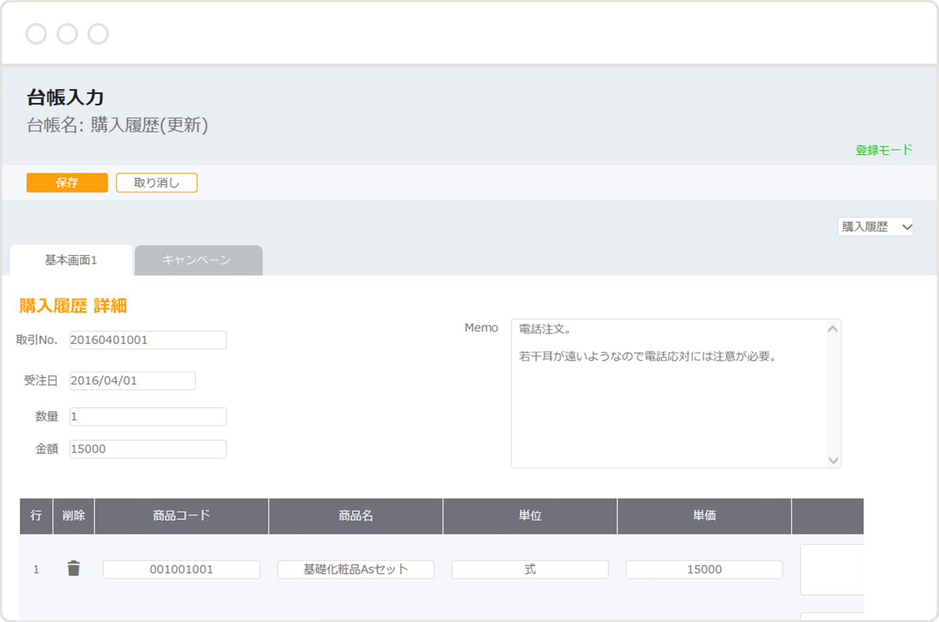Click the 金額 input field
The height and width of the screenshot is (622, 939).
pos(148,449)
